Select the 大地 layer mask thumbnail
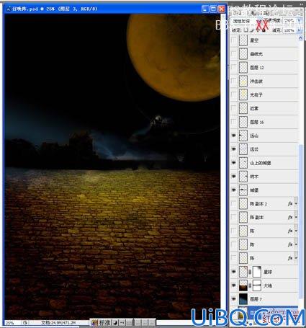The image size is (306, 328). point(257,285)
